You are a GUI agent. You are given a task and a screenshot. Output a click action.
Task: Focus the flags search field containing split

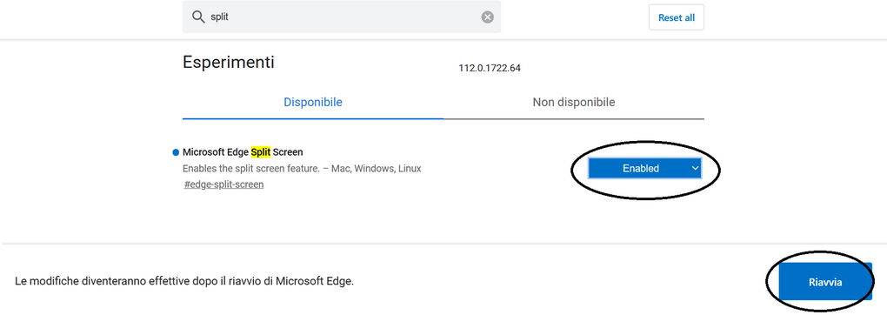(x=342, y=17)
